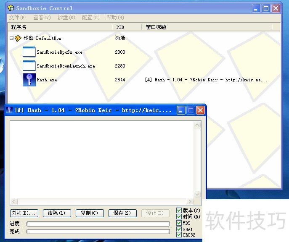Toggle the CRC32 checkbox
The image size is (289, 242).
pos(179,234)
